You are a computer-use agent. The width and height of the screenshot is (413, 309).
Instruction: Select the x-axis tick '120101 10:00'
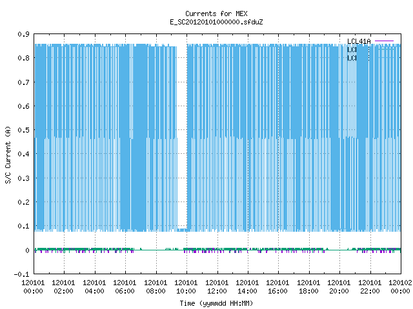(186, 287)
